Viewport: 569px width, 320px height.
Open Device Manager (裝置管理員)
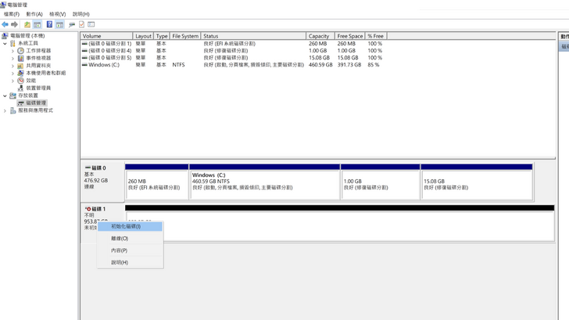[38, 88]
